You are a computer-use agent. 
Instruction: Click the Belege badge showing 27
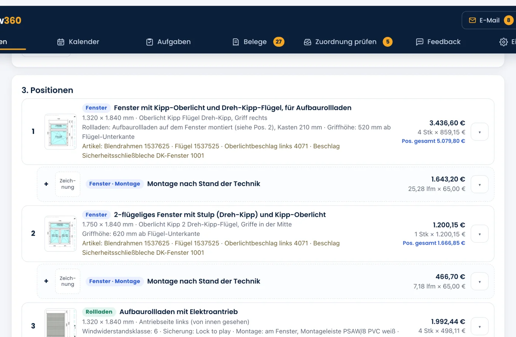coord(279,42)
